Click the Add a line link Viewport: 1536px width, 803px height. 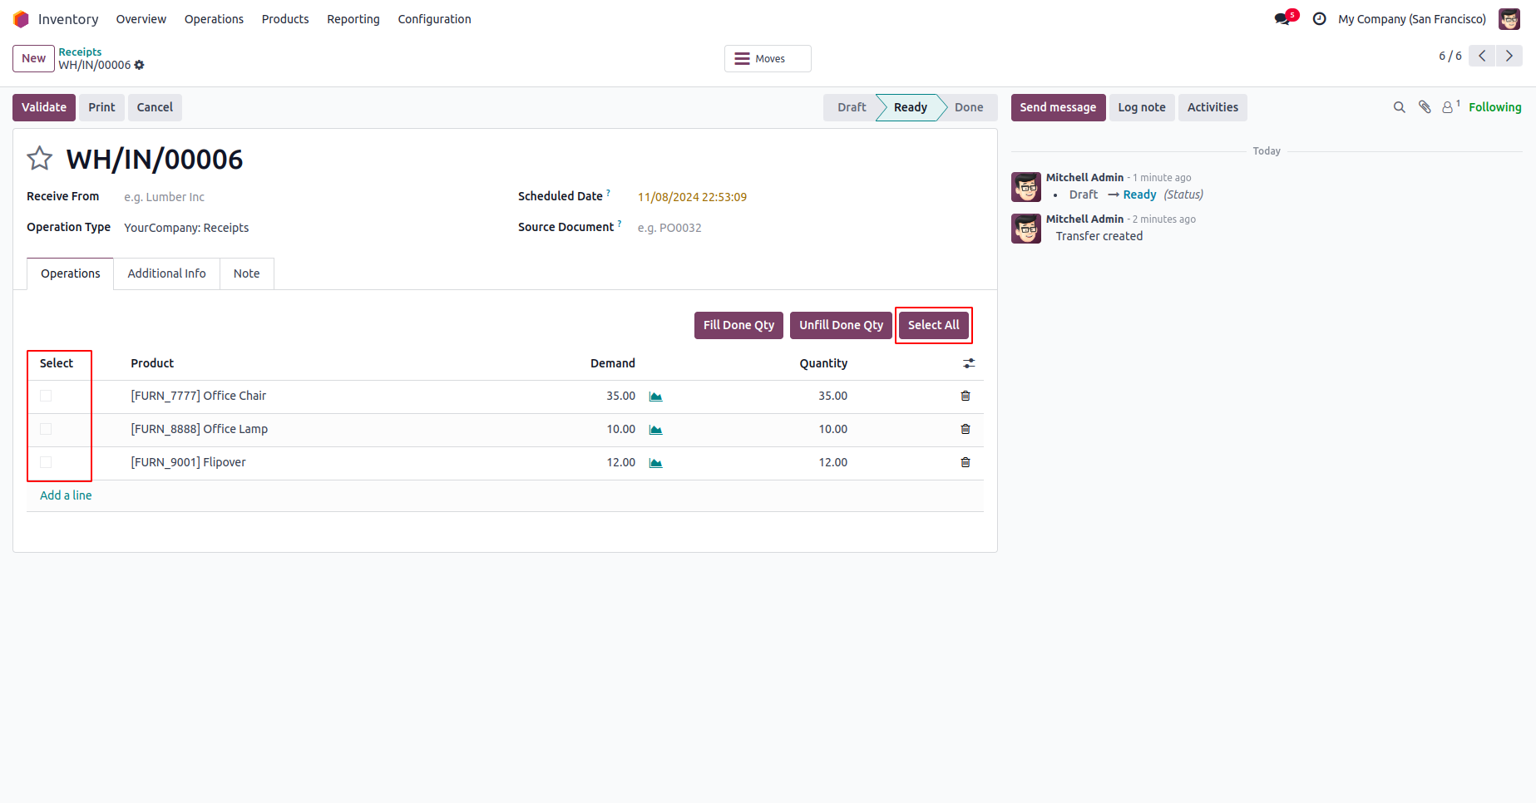66,495
